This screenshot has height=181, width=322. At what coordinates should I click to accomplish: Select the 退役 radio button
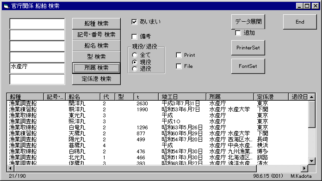coord(135,69)
